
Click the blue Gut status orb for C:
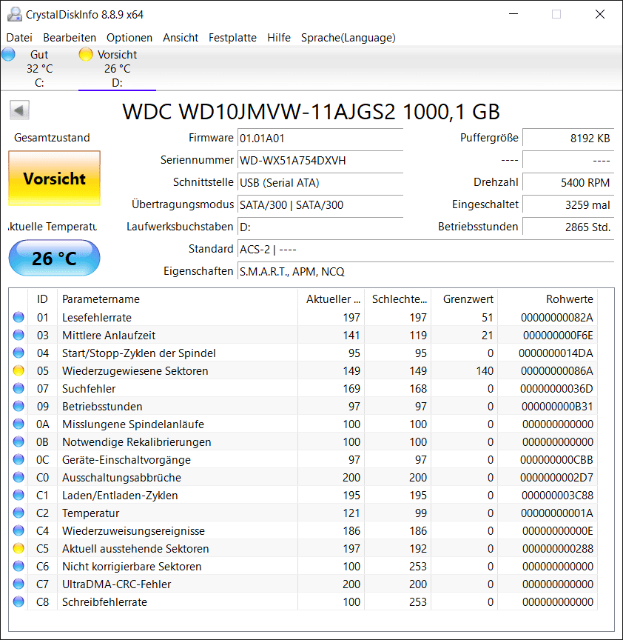pyautogui.click(x=8, y=54)
